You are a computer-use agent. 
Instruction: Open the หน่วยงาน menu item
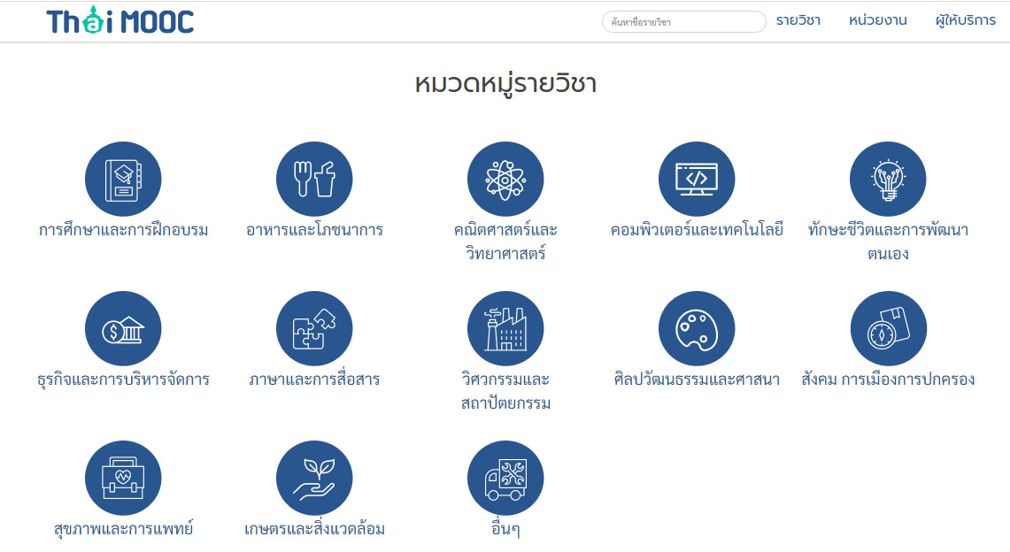[x=877, y=20]
